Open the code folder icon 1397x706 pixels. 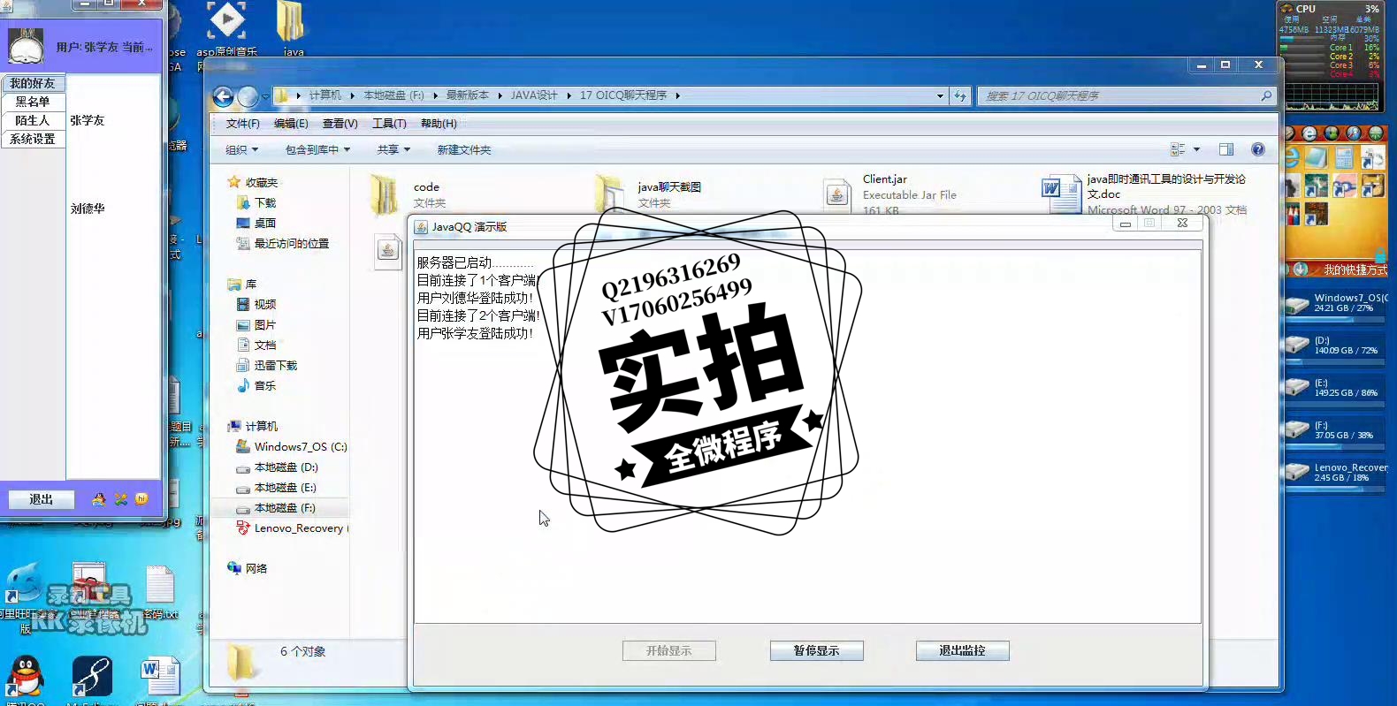pyautogui.click(x=385, y=194)
